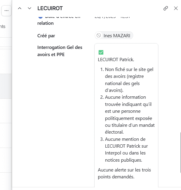Click the blue date field icon
The image size is (181, 190).
click(x=40, y=17)
